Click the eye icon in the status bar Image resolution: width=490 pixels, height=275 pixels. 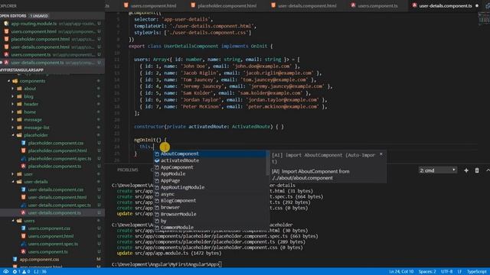5,272
